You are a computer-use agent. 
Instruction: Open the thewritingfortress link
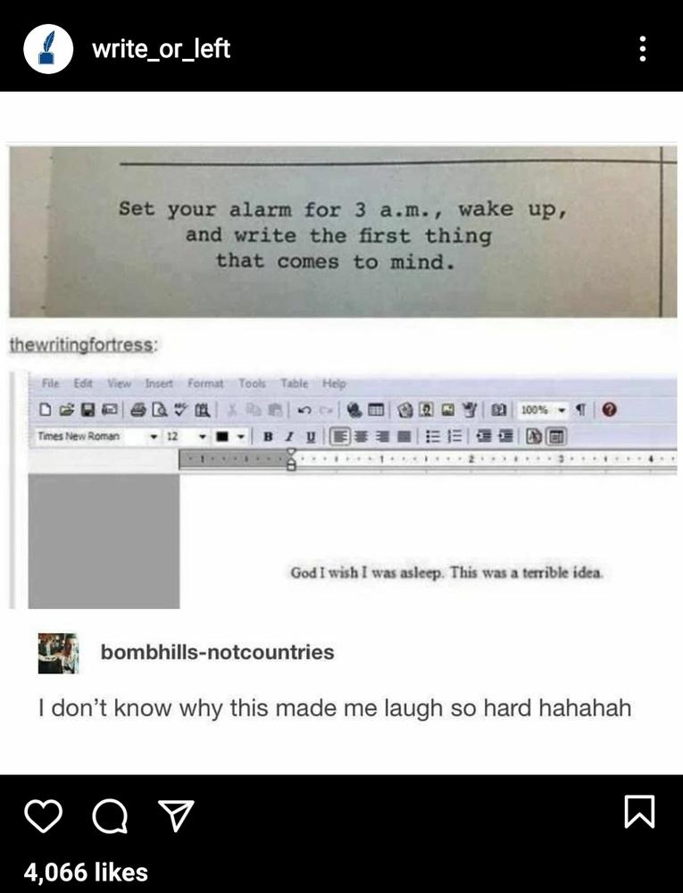[81, 345]
